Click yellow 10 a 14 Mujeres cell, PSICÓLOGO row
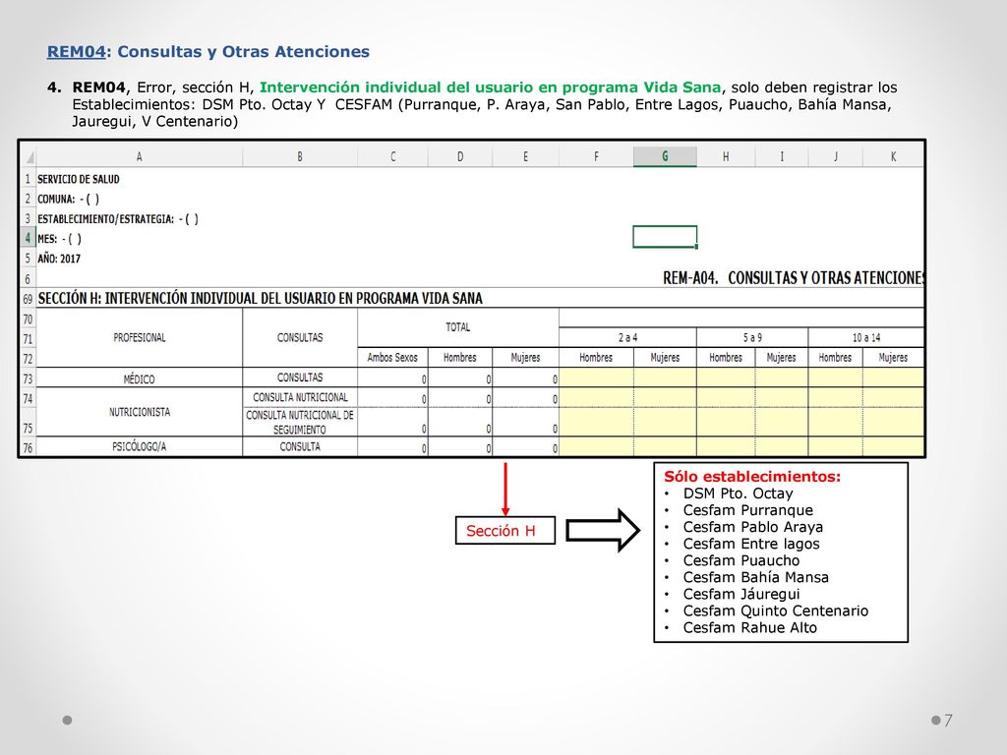Screen dimensions: 1007x755 tap(893, 447)
